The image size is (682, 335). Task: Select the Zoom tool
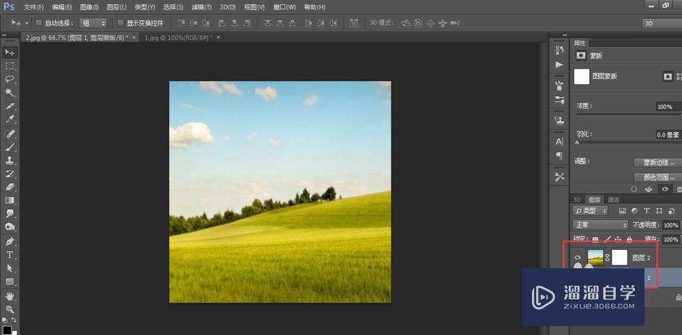coord(10,309)
